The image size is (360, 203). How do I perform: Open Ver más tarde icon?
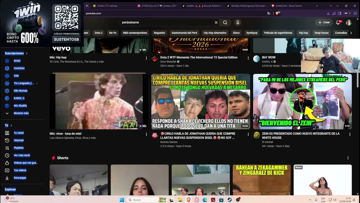click(7, 155)
